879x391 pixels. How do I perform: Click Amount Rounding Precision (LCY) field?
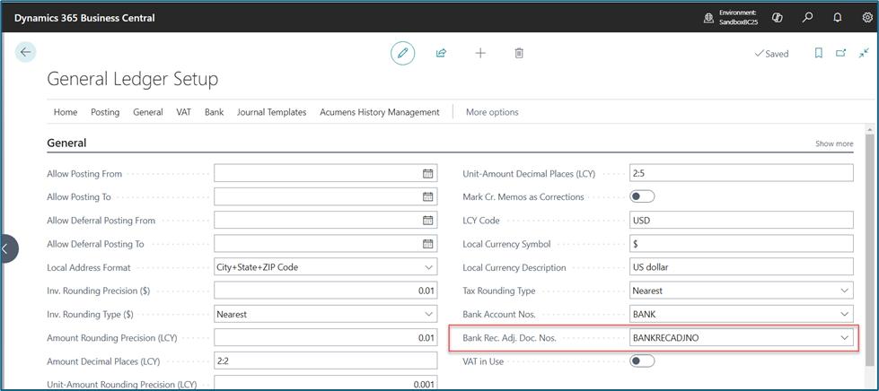[326, 338]
